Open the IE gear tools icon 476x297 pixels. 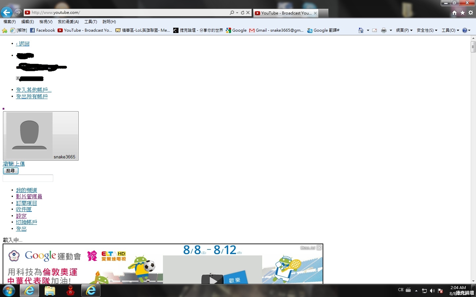click(x=471, y=13)
